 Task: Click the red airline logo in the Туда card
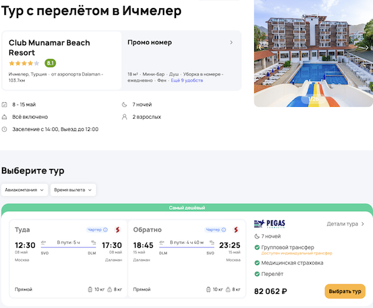point(116,230)
